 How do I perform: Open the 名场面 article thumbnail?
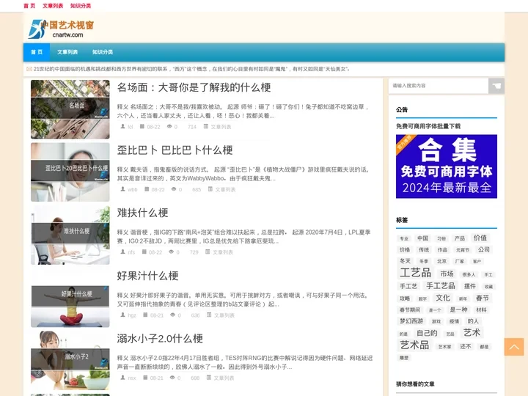click(x=70, y=109)
